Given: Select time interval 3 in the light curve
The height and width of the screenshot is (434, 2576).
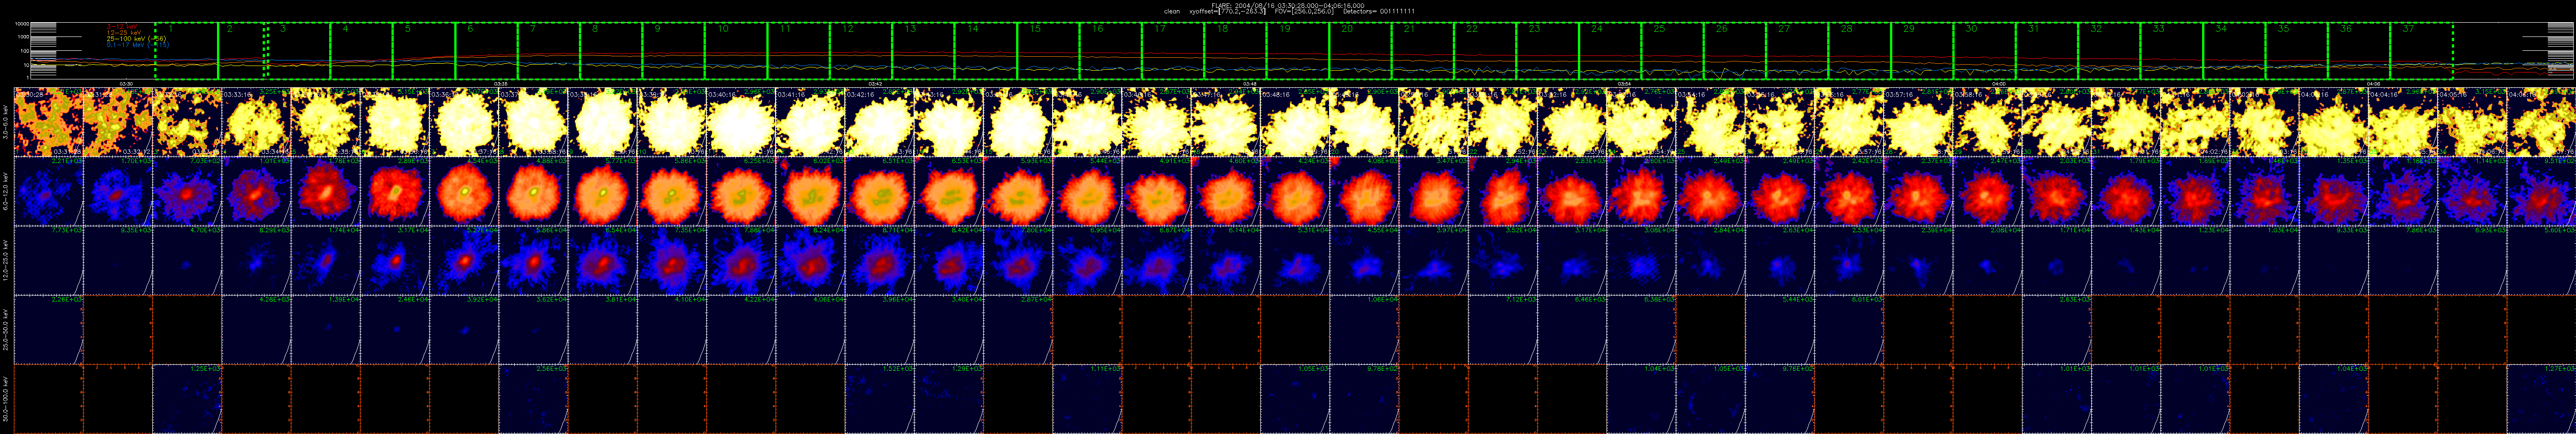Looking at the screenshot, I should coord(299,50).
